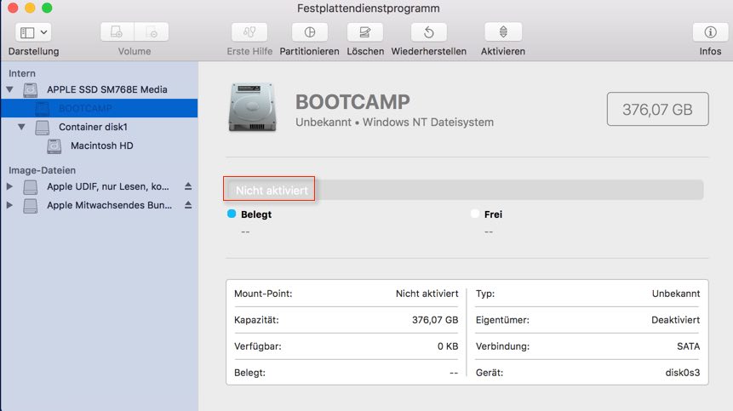Click the remove volume icon
733x411 pixels.
point(152,32)
